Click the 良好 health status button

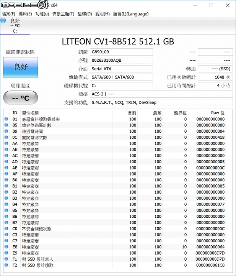click(21, 67)
